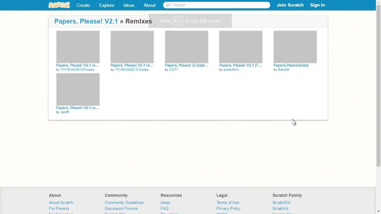Open ScratchJr footer link

click(280, 209)
